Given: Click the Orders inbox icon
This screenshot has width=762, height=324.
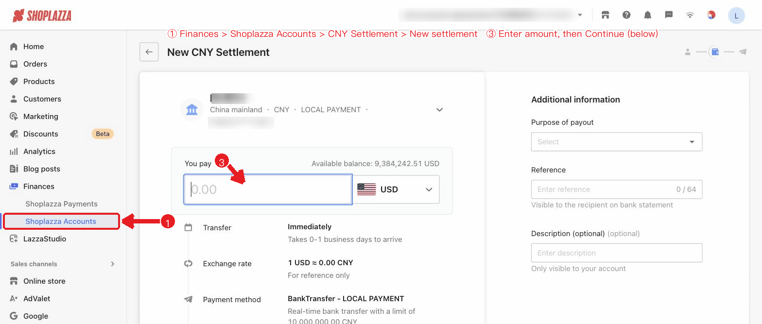Looking at the screenshot, I should [14, 64].
